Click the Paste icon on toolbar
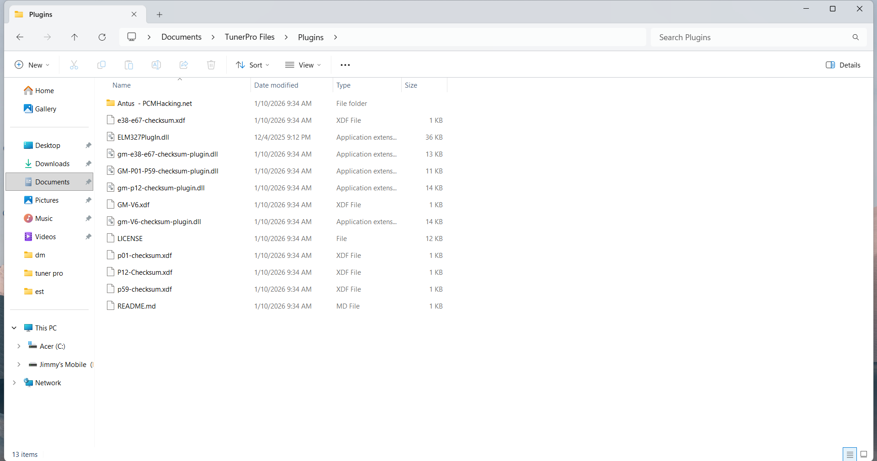This screenshot has height=461, width=877. pyautogui.click(x=128, y=65)
